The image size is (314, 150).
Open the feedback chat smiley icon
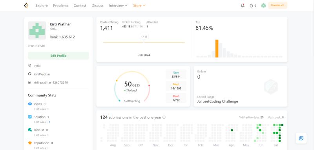[x=301, y=138]
